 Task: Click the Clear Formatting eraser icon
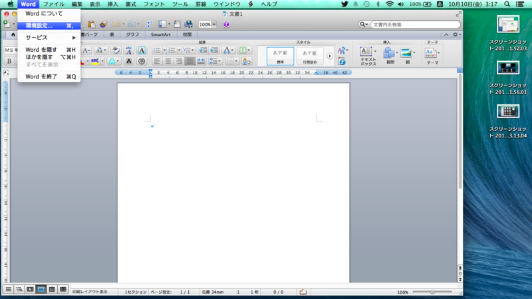116,50
